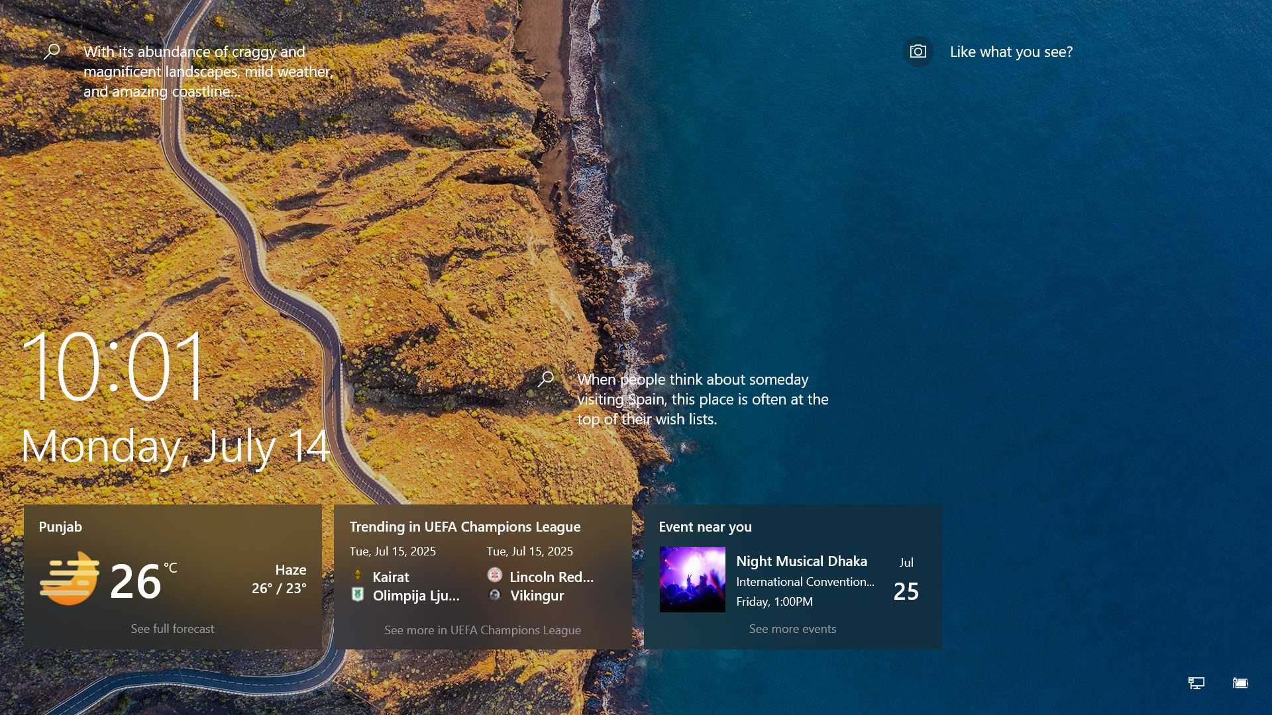Click the visiting Spain wish lists description
The height and width of the screenshot is (715, 1272).
703,399
